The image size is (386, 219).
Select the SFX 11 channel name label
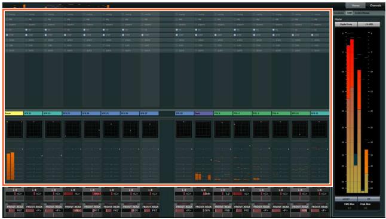(x=33, y=113)
